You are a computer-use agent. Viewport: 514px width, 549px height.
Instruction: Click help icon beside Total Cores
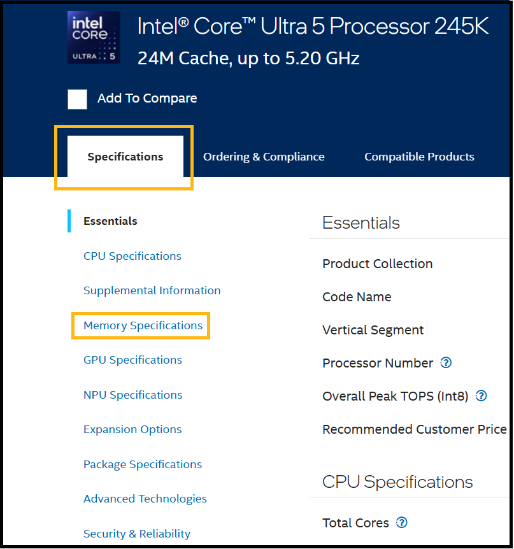(x=401, y=523)
